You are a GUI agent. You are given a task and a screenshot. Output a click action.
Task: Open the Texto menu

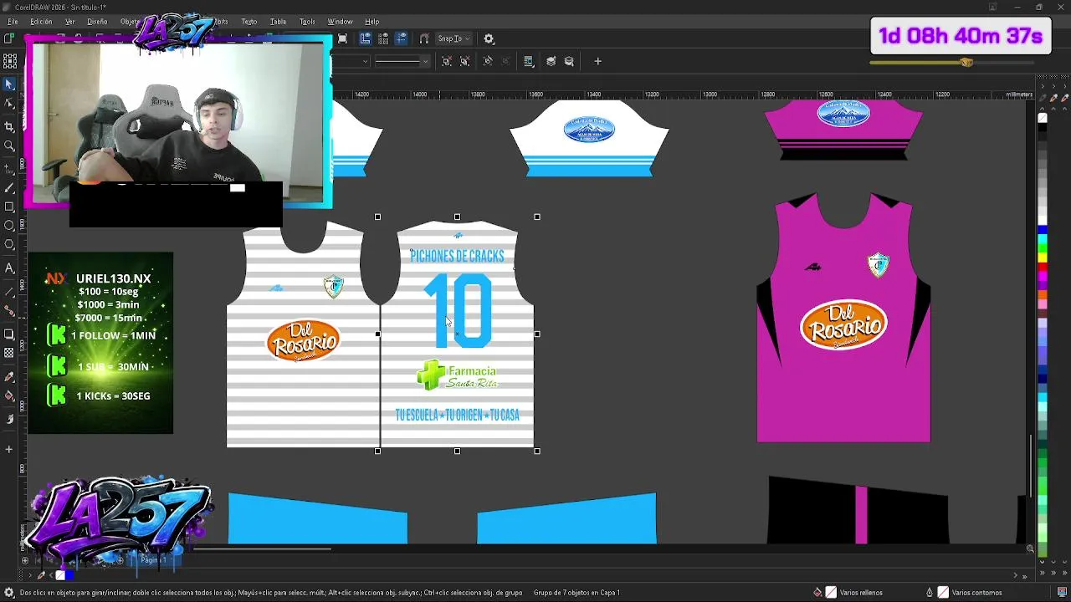[249, 22]
